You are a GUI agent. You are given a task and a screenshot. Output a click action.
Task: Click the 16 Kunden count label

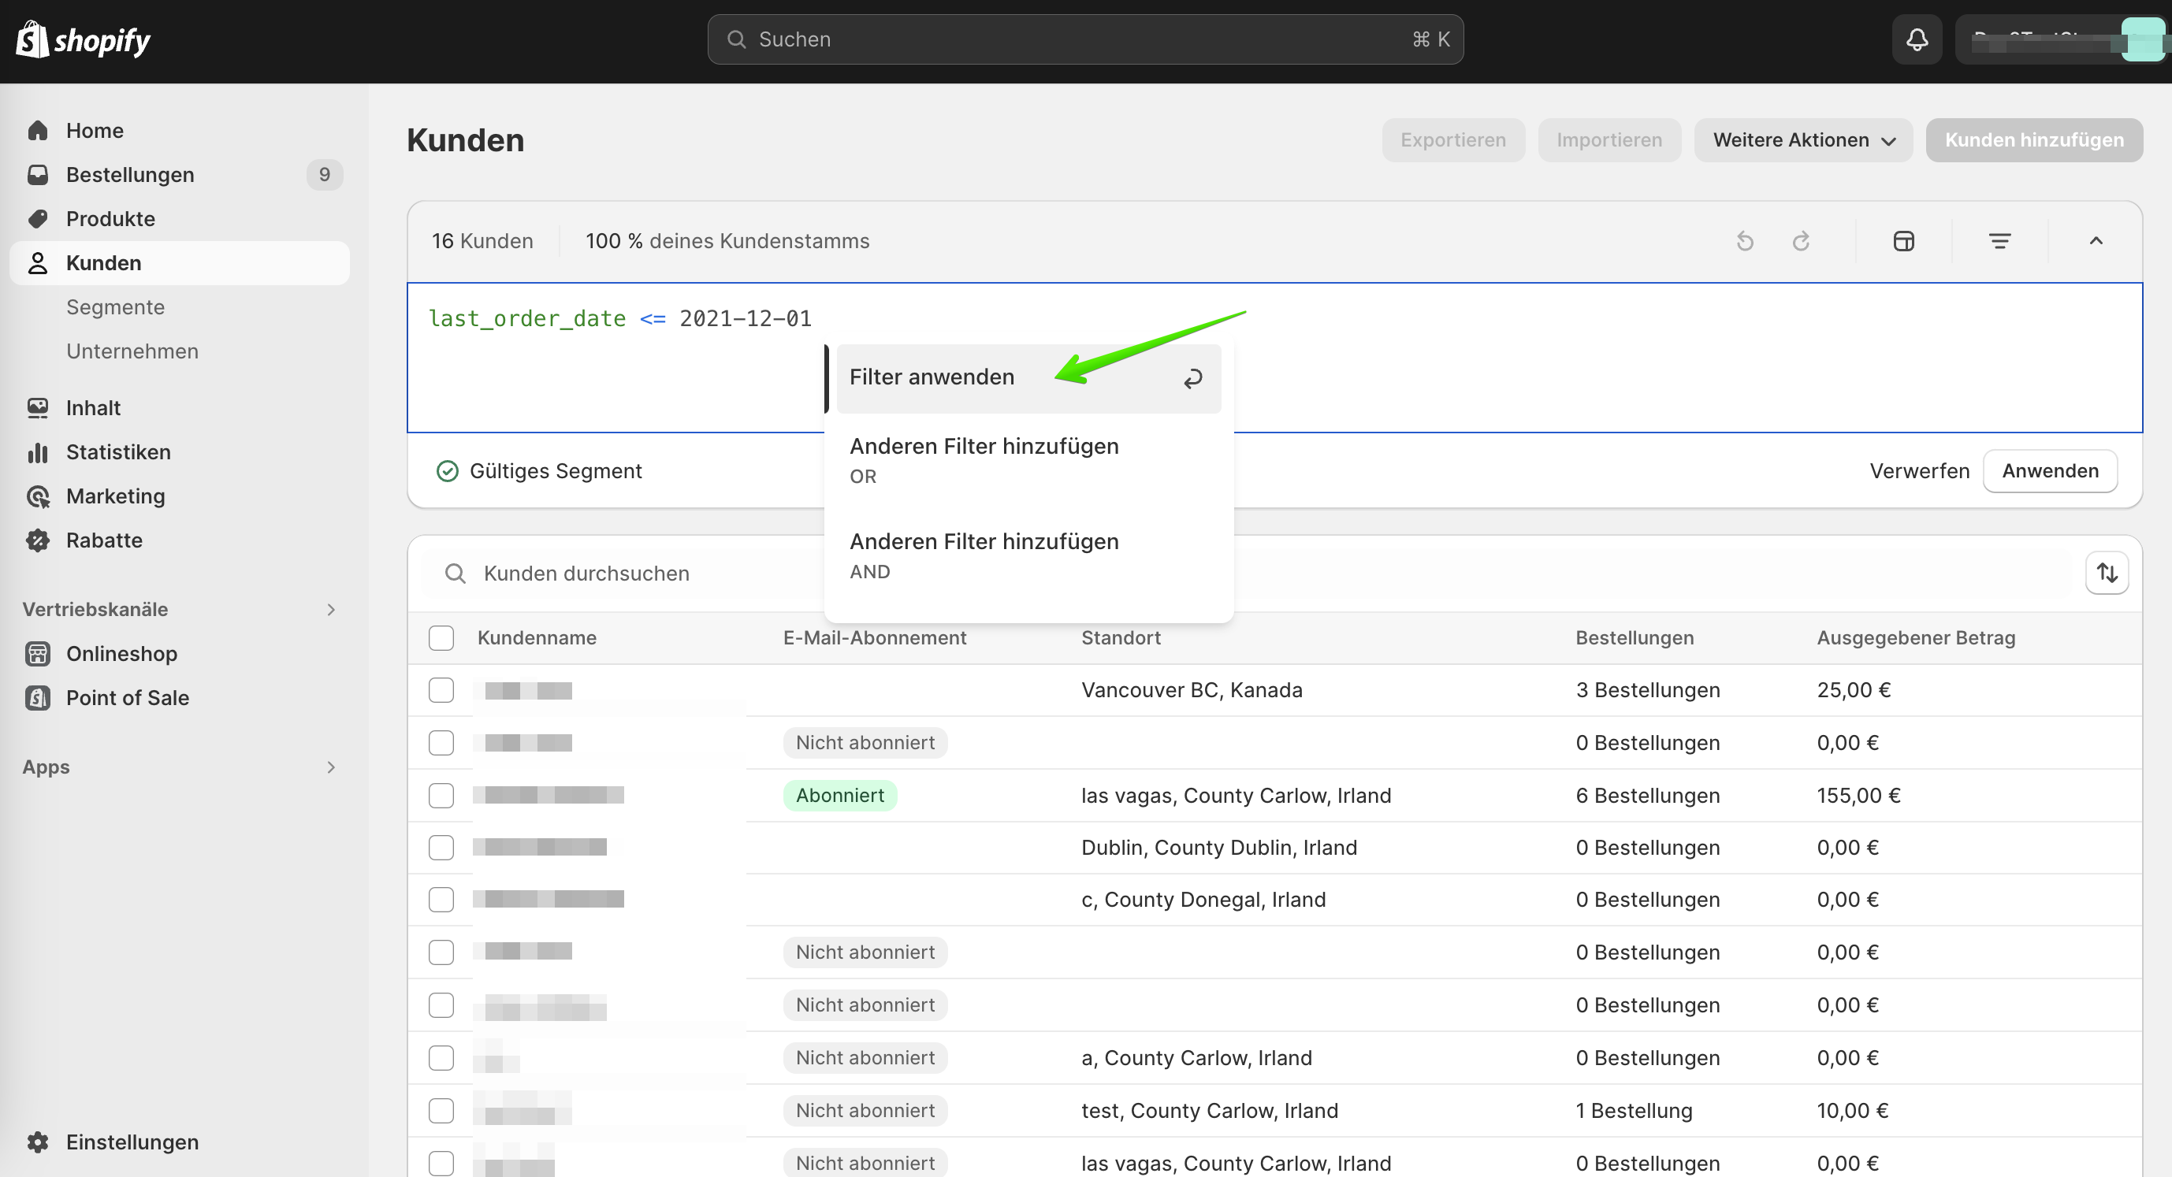pyautogui.click(x=482, y=241)
